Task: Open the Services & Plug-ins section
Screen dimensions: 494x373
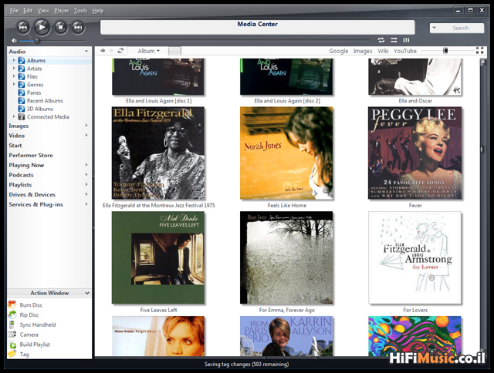Action: (36, 204)
